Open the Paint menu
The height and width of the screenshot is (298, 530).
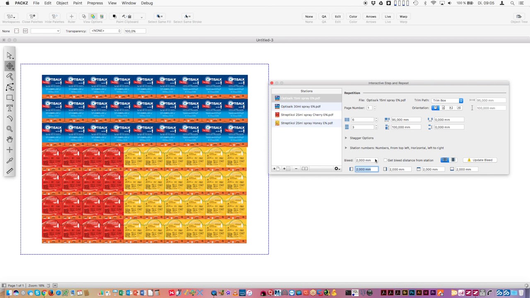[77, 3]
